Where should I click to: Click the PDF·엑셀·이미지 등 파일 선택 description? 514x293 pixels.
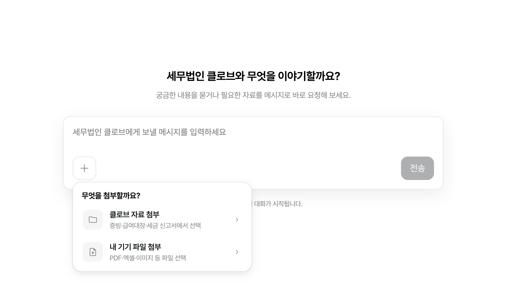[148, 258]
